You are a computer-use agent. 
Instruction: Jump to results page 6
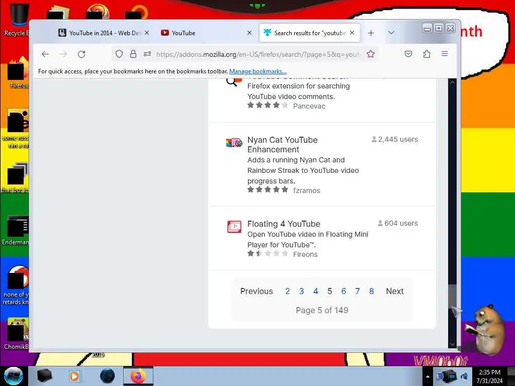344,291
